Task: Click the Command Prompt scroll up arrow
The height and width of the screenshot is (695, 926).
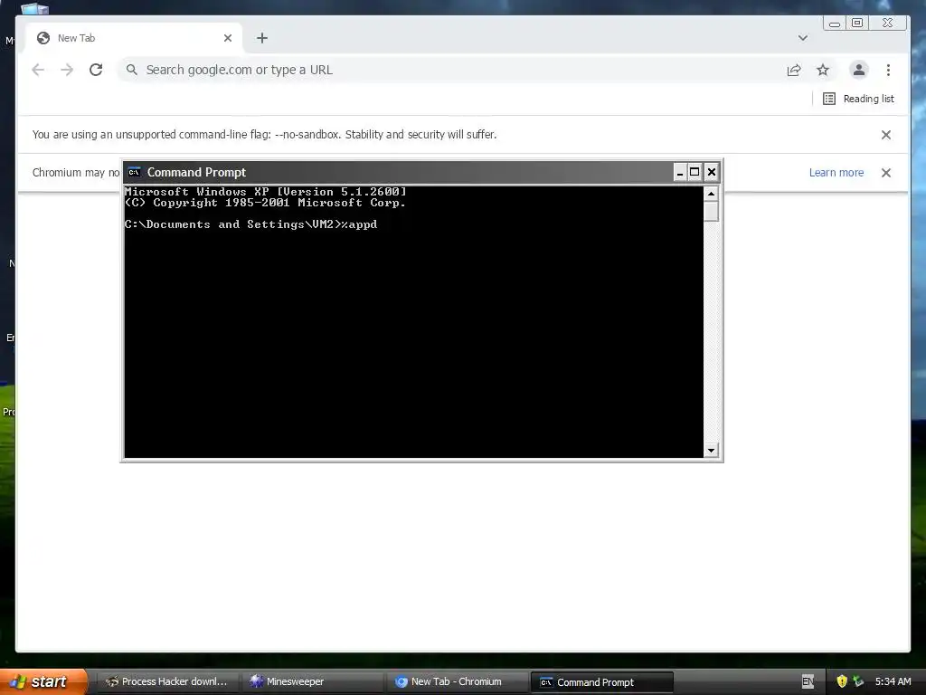Action: [x=711, y=194]
